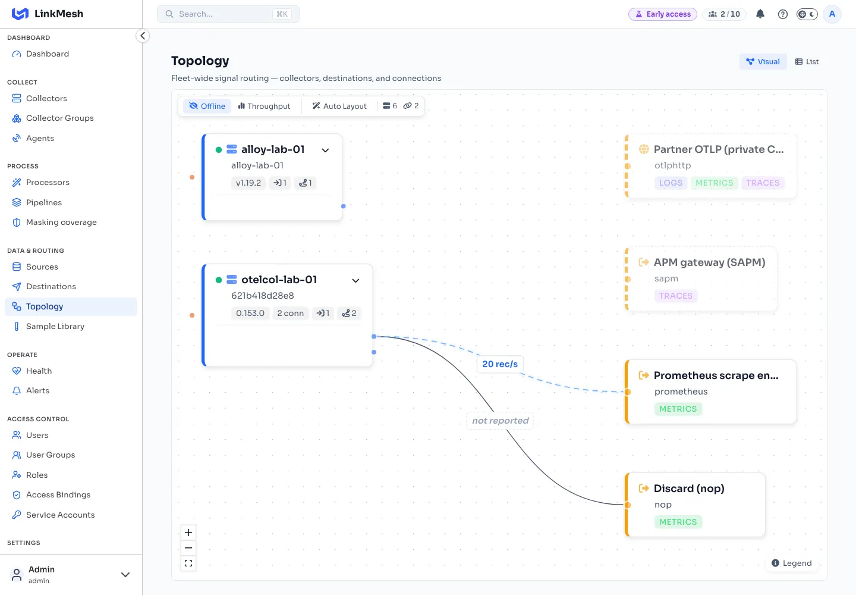Run Auto Layout

[339, 106]
